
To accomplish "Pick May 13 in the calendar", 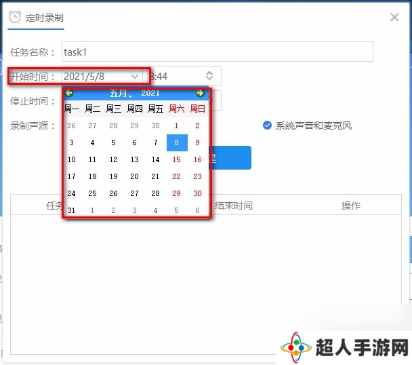I will 135,159.
